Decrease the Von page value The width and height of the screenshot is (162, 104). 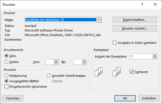tap(56, 63)
